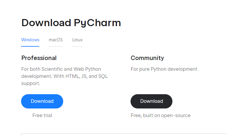Click the Community edition heading

pyautogui.click(x=147, y=58)
